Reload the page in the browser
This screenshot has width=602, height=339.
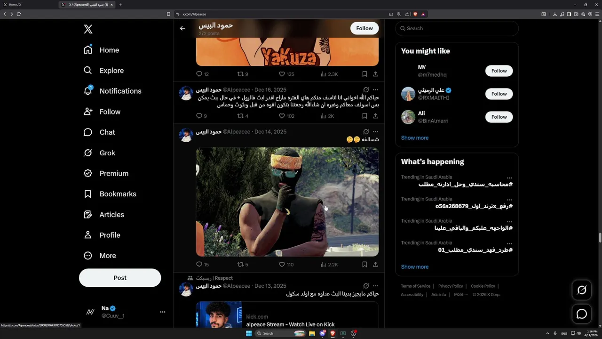(x=19, y=14)
